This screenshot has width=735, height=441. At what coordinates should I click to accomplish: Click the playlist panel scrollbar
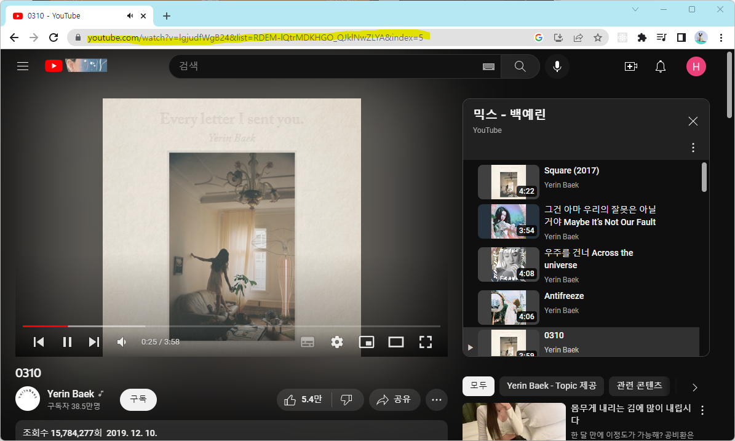[x=704, y=177]
